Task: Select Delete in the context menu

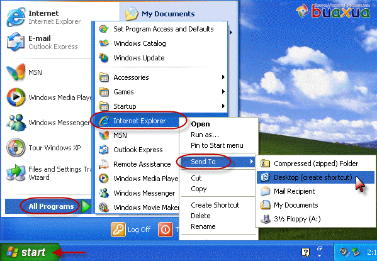Action: click(x=201, y=216)
